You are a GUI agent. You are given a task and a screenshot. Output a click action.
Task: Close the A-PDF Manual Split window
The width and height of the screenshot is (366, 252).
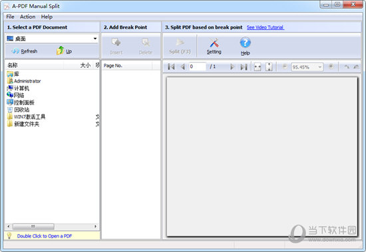tap(353, 5)
